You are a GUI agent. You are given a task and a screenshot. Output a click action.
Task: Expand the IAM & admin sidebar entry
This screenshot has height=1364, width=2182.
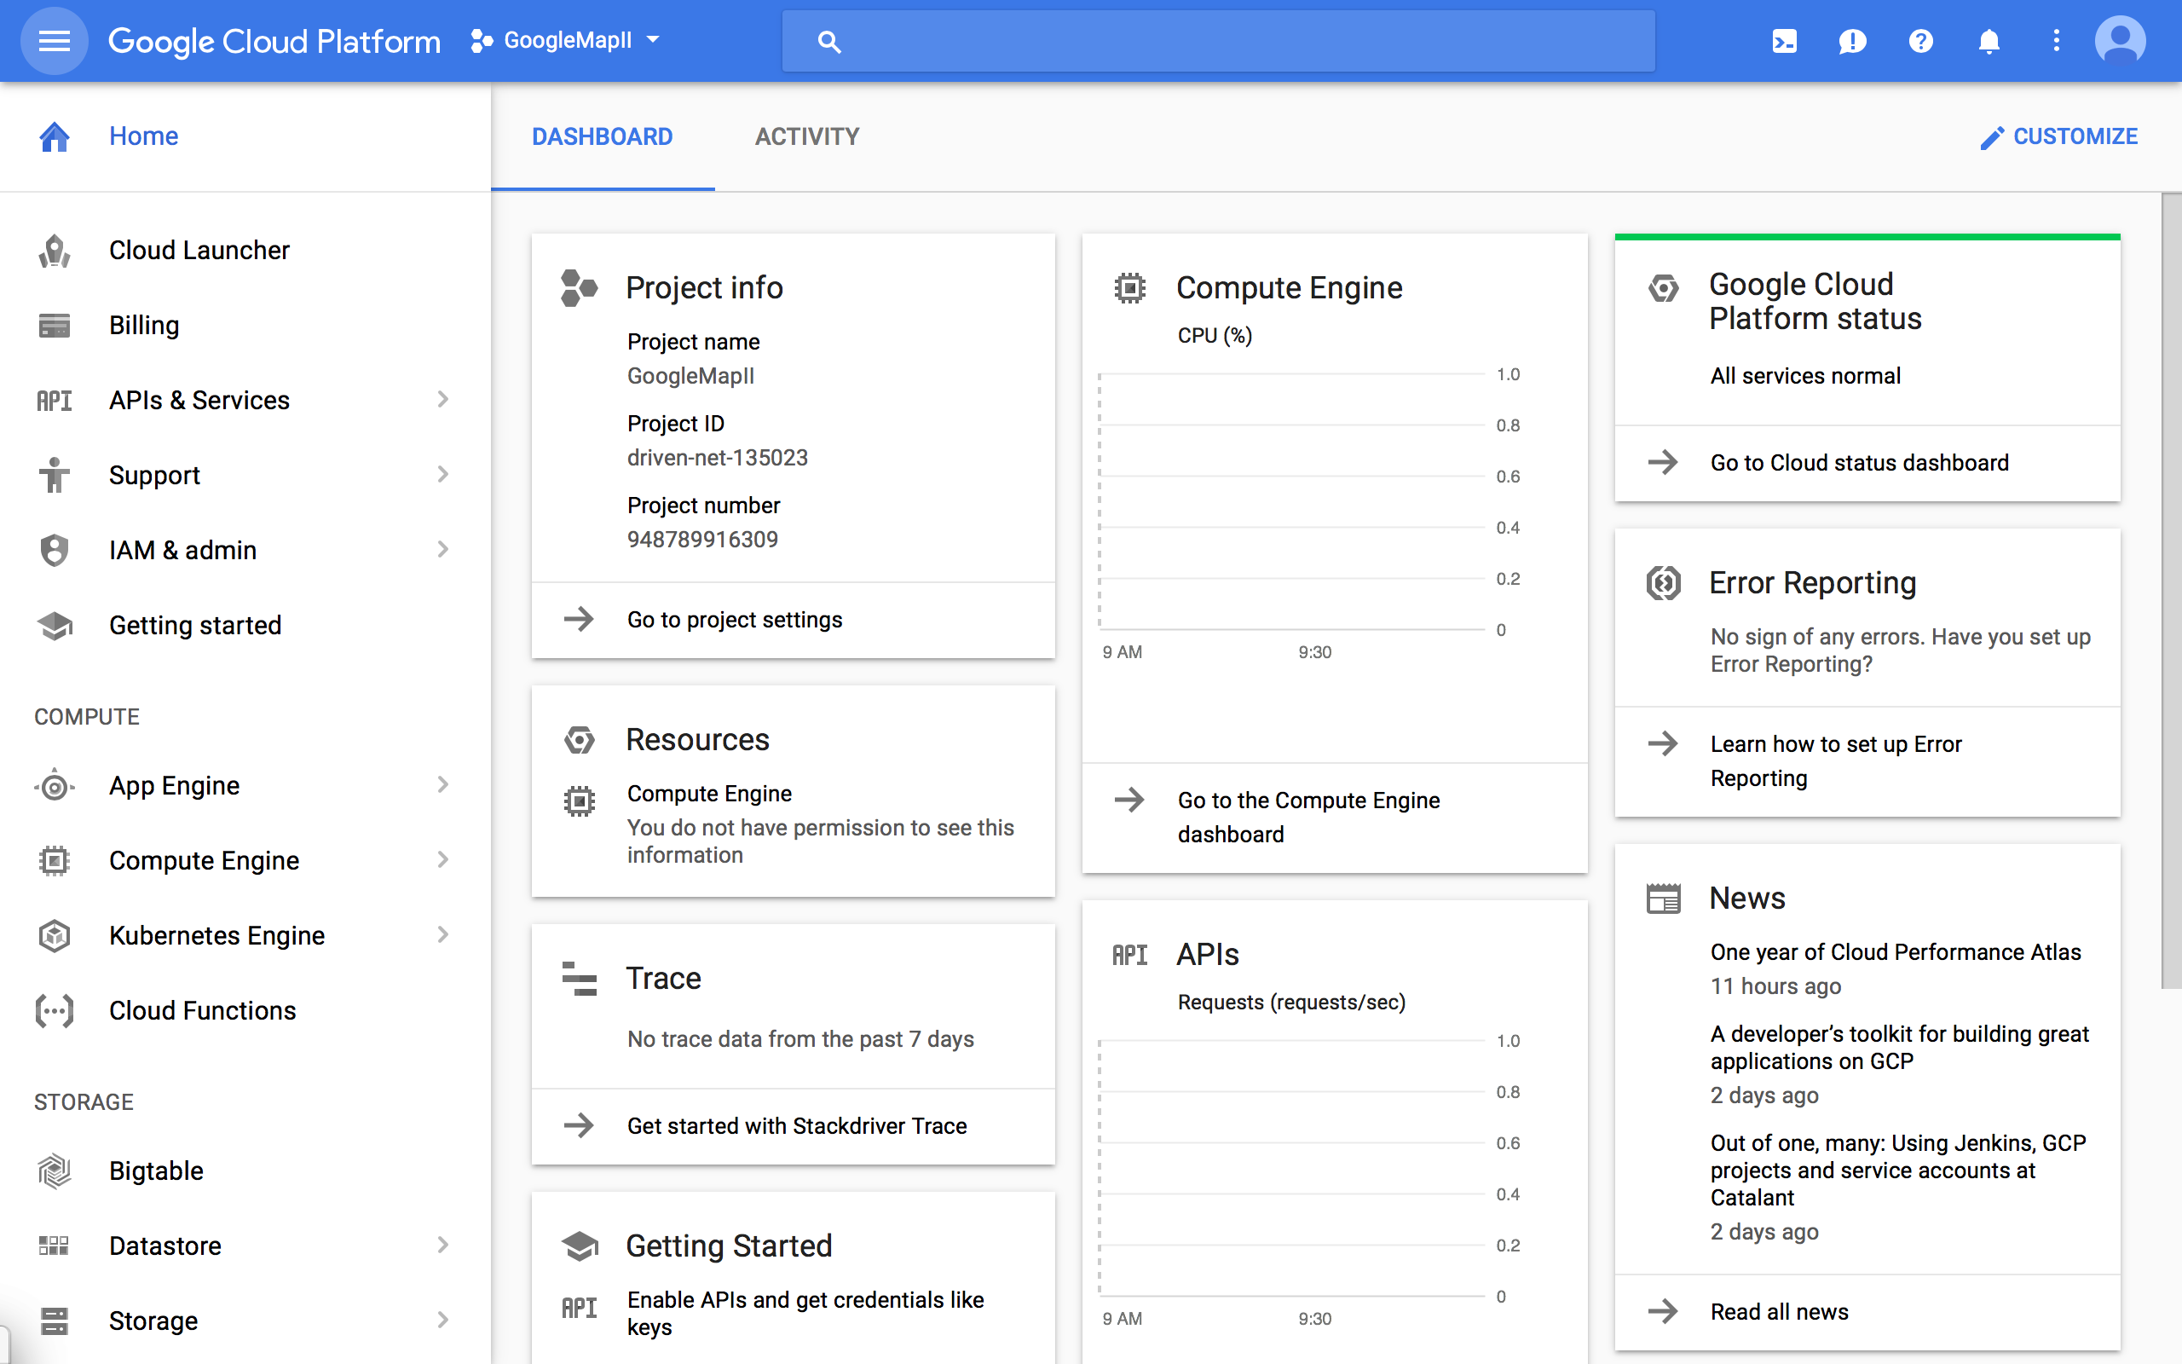[x=442, y=549]
